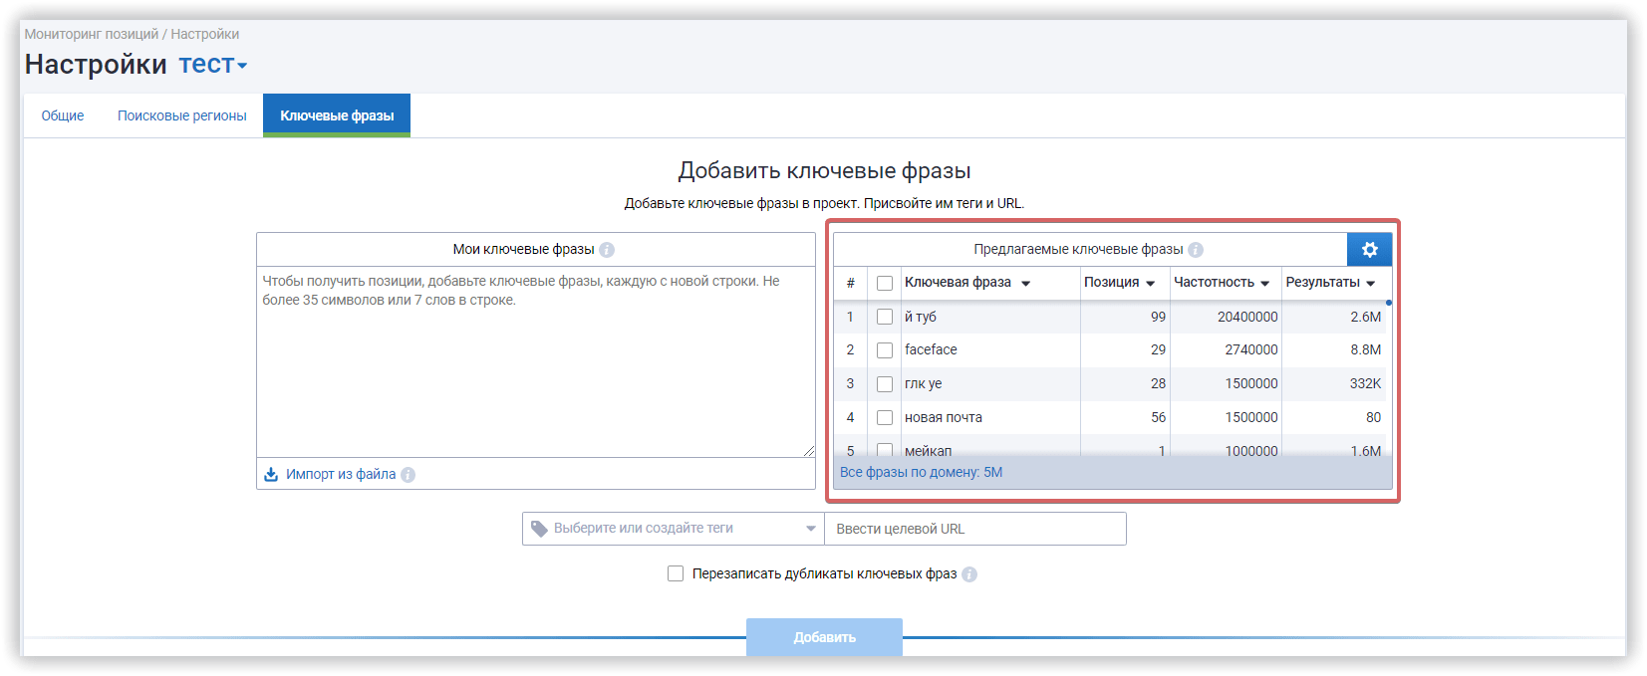The height and width of the screenshot is (676, 1647).
Task: Click frequency value 2740000
Action: point(1251,350)
